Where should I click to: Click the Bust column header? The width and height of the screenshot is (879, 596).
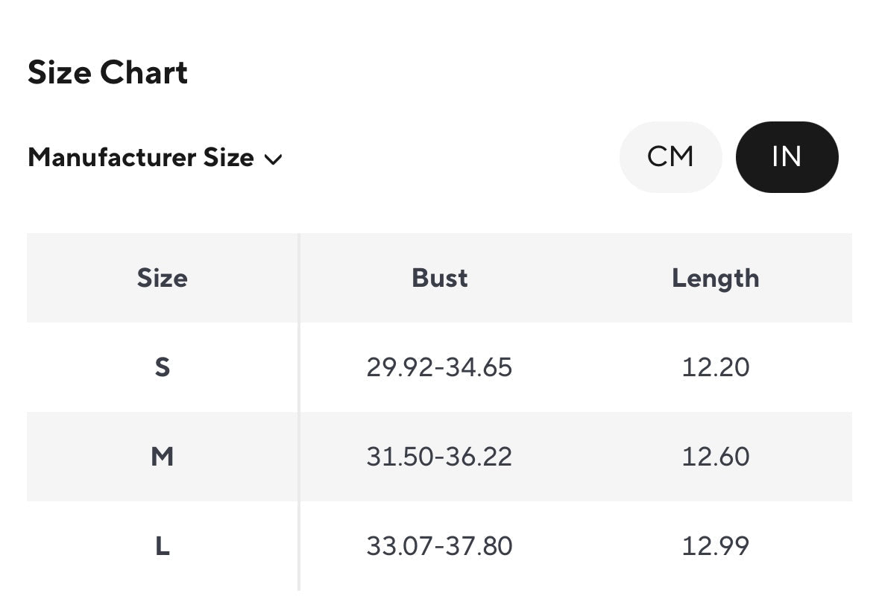tap(440, 278)
